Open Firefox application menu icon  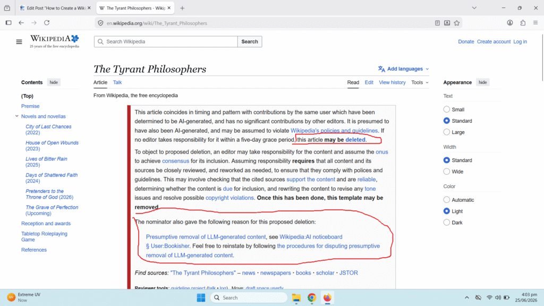click(x=535, y=23)
